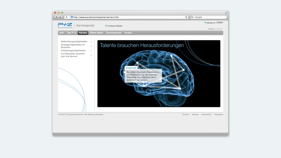Switch language to deutsch

211,29
